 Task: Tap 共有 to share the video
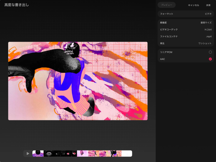(208, 5)
